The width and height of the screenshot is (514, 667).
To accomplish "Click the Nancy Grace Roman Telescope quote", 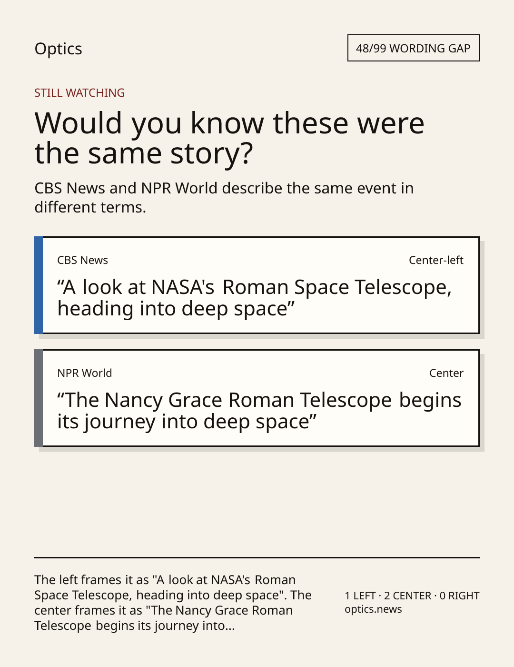I will [259, 411].
